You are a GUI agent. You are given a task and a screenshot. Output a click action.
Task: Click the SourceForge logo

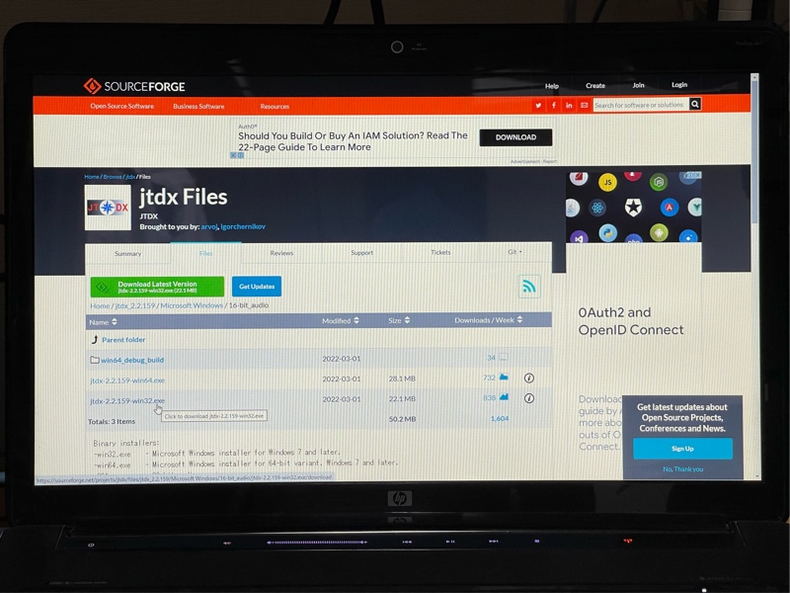(134, 86)
